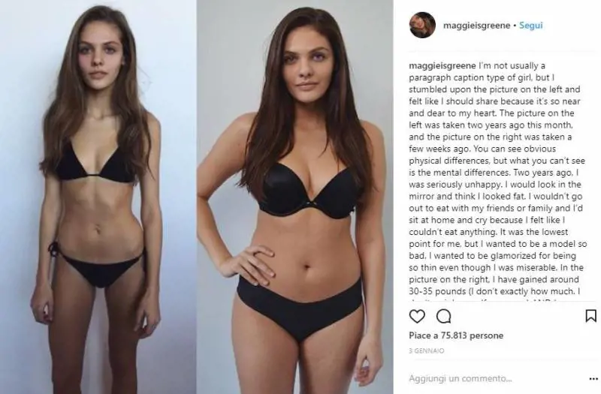Open maggieisgreene's profile picture avatar
The image size is (601, 394).
(422, 26)
